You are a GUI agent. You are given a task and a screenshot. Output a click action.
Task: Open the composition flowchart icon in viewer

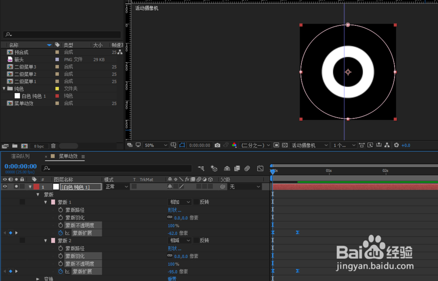point(387,145)
